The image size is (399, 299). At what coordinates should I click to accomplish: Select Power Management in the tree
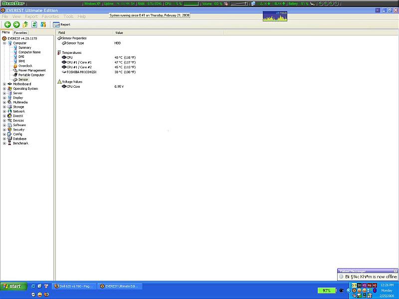[x=32, y=70]
